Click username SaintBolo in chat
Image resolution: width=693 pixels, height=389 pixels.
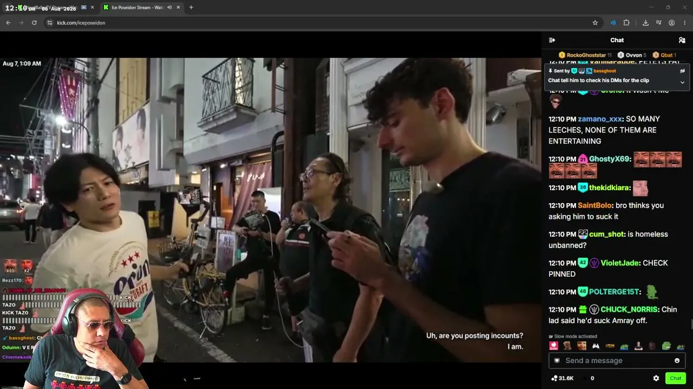click(x=595, y=205)
